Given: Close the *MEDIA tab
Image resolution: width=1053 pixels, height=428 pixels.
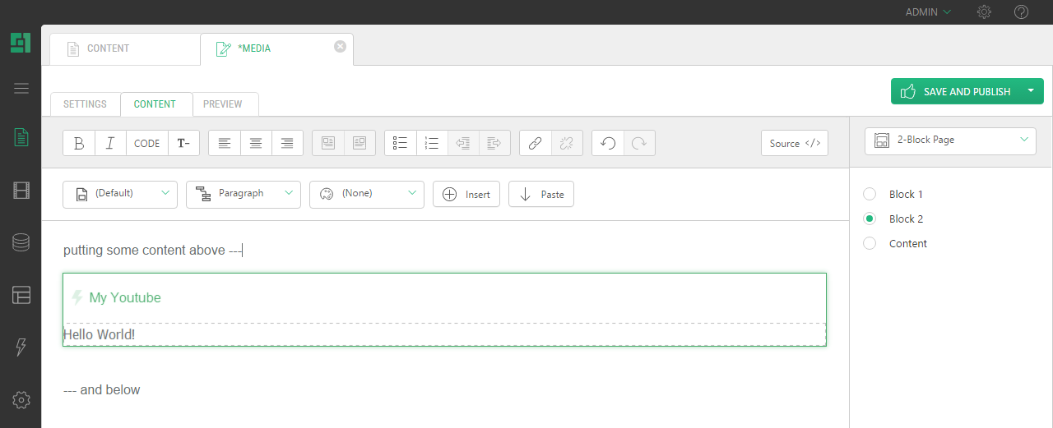Looking at the screenshot, I should tap(340, 47).
